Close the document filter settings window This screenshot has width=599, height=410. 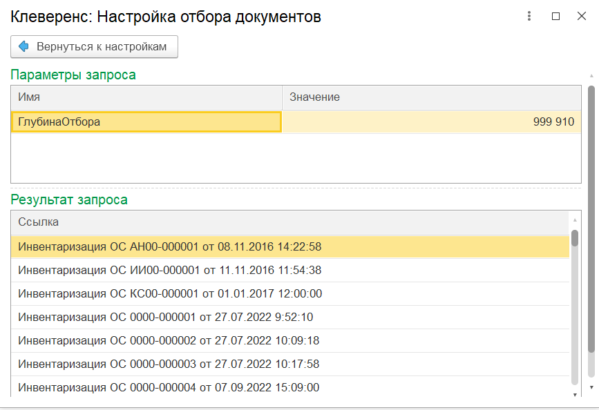pos(582,16)
